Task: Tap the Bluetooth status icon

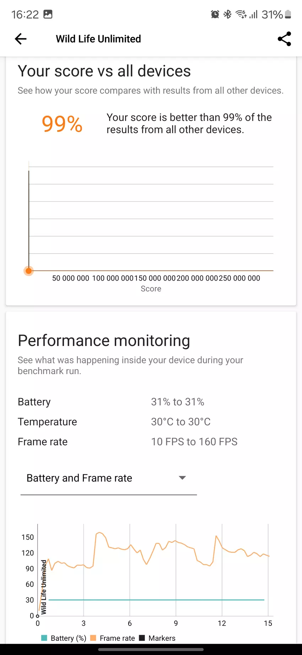Action: (x=227, y=14)
